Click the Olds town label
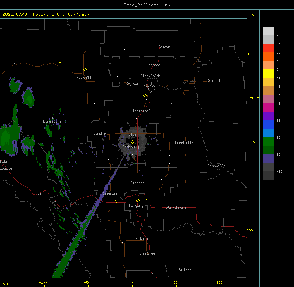294x287 pixels. pos(132,134)
